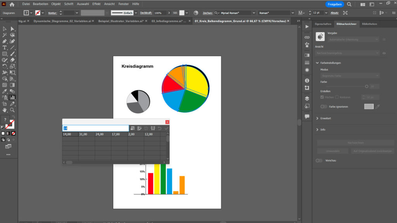Click Revert icon in graph data window
Image resolution: width=397 pixels, height=223 pixels.
tap(159, 129)
